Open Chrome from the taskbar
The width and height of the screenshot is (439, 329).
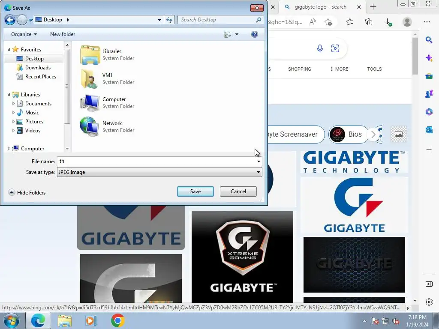pos(117,320)
